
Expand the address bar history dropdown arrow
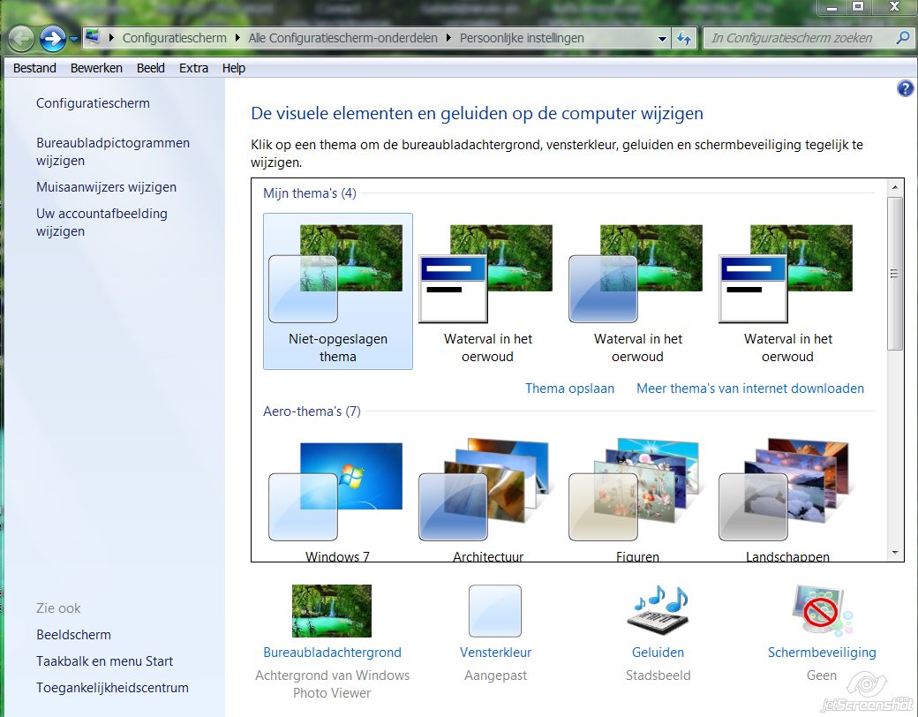(x=662, y=39)
